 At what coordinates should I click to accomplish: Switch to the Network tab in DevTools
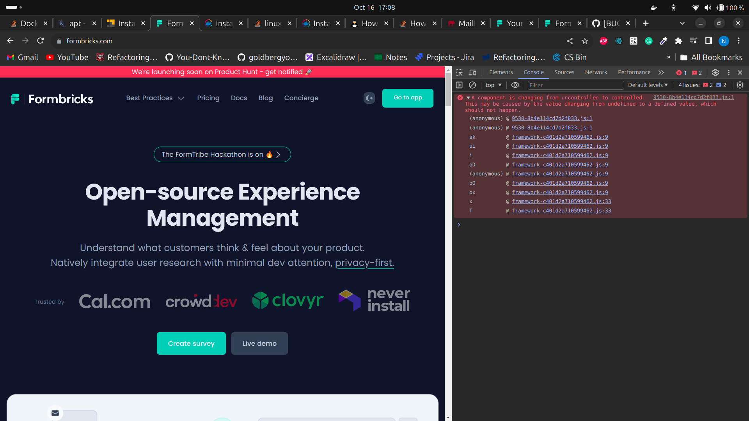596,72
